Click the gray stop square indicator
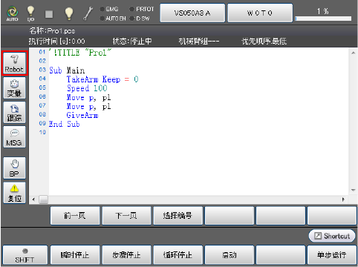This screenshot has width=358, height=267. click(x=49, y=14)
